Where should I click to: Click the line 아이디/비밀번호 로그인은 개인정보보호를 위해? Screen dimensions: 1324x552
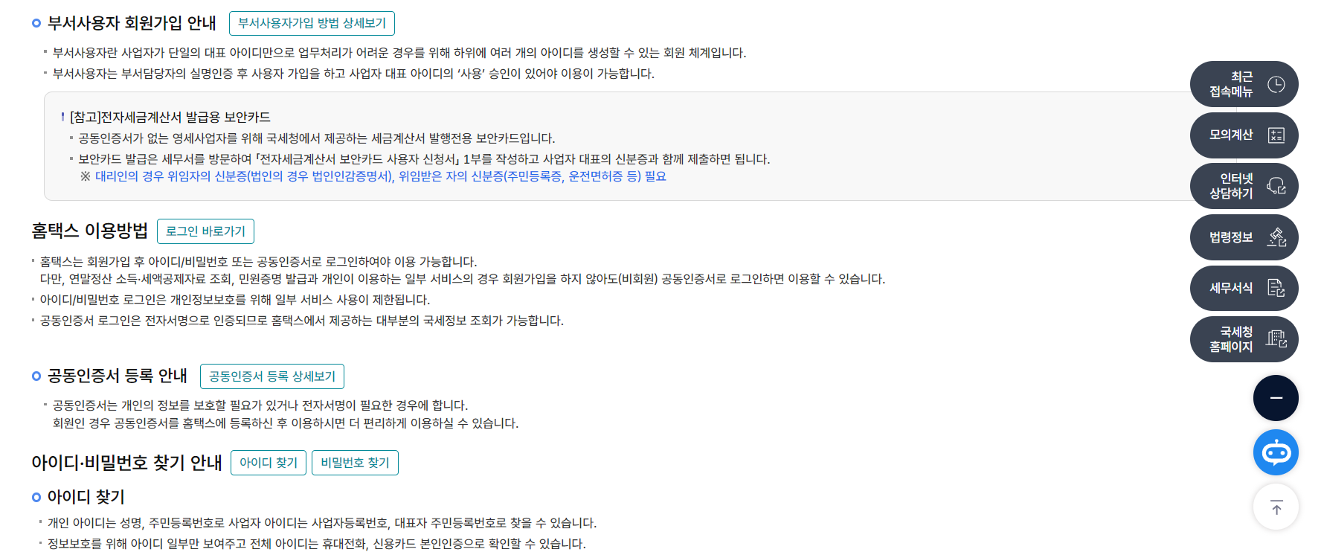coord(235,300)
